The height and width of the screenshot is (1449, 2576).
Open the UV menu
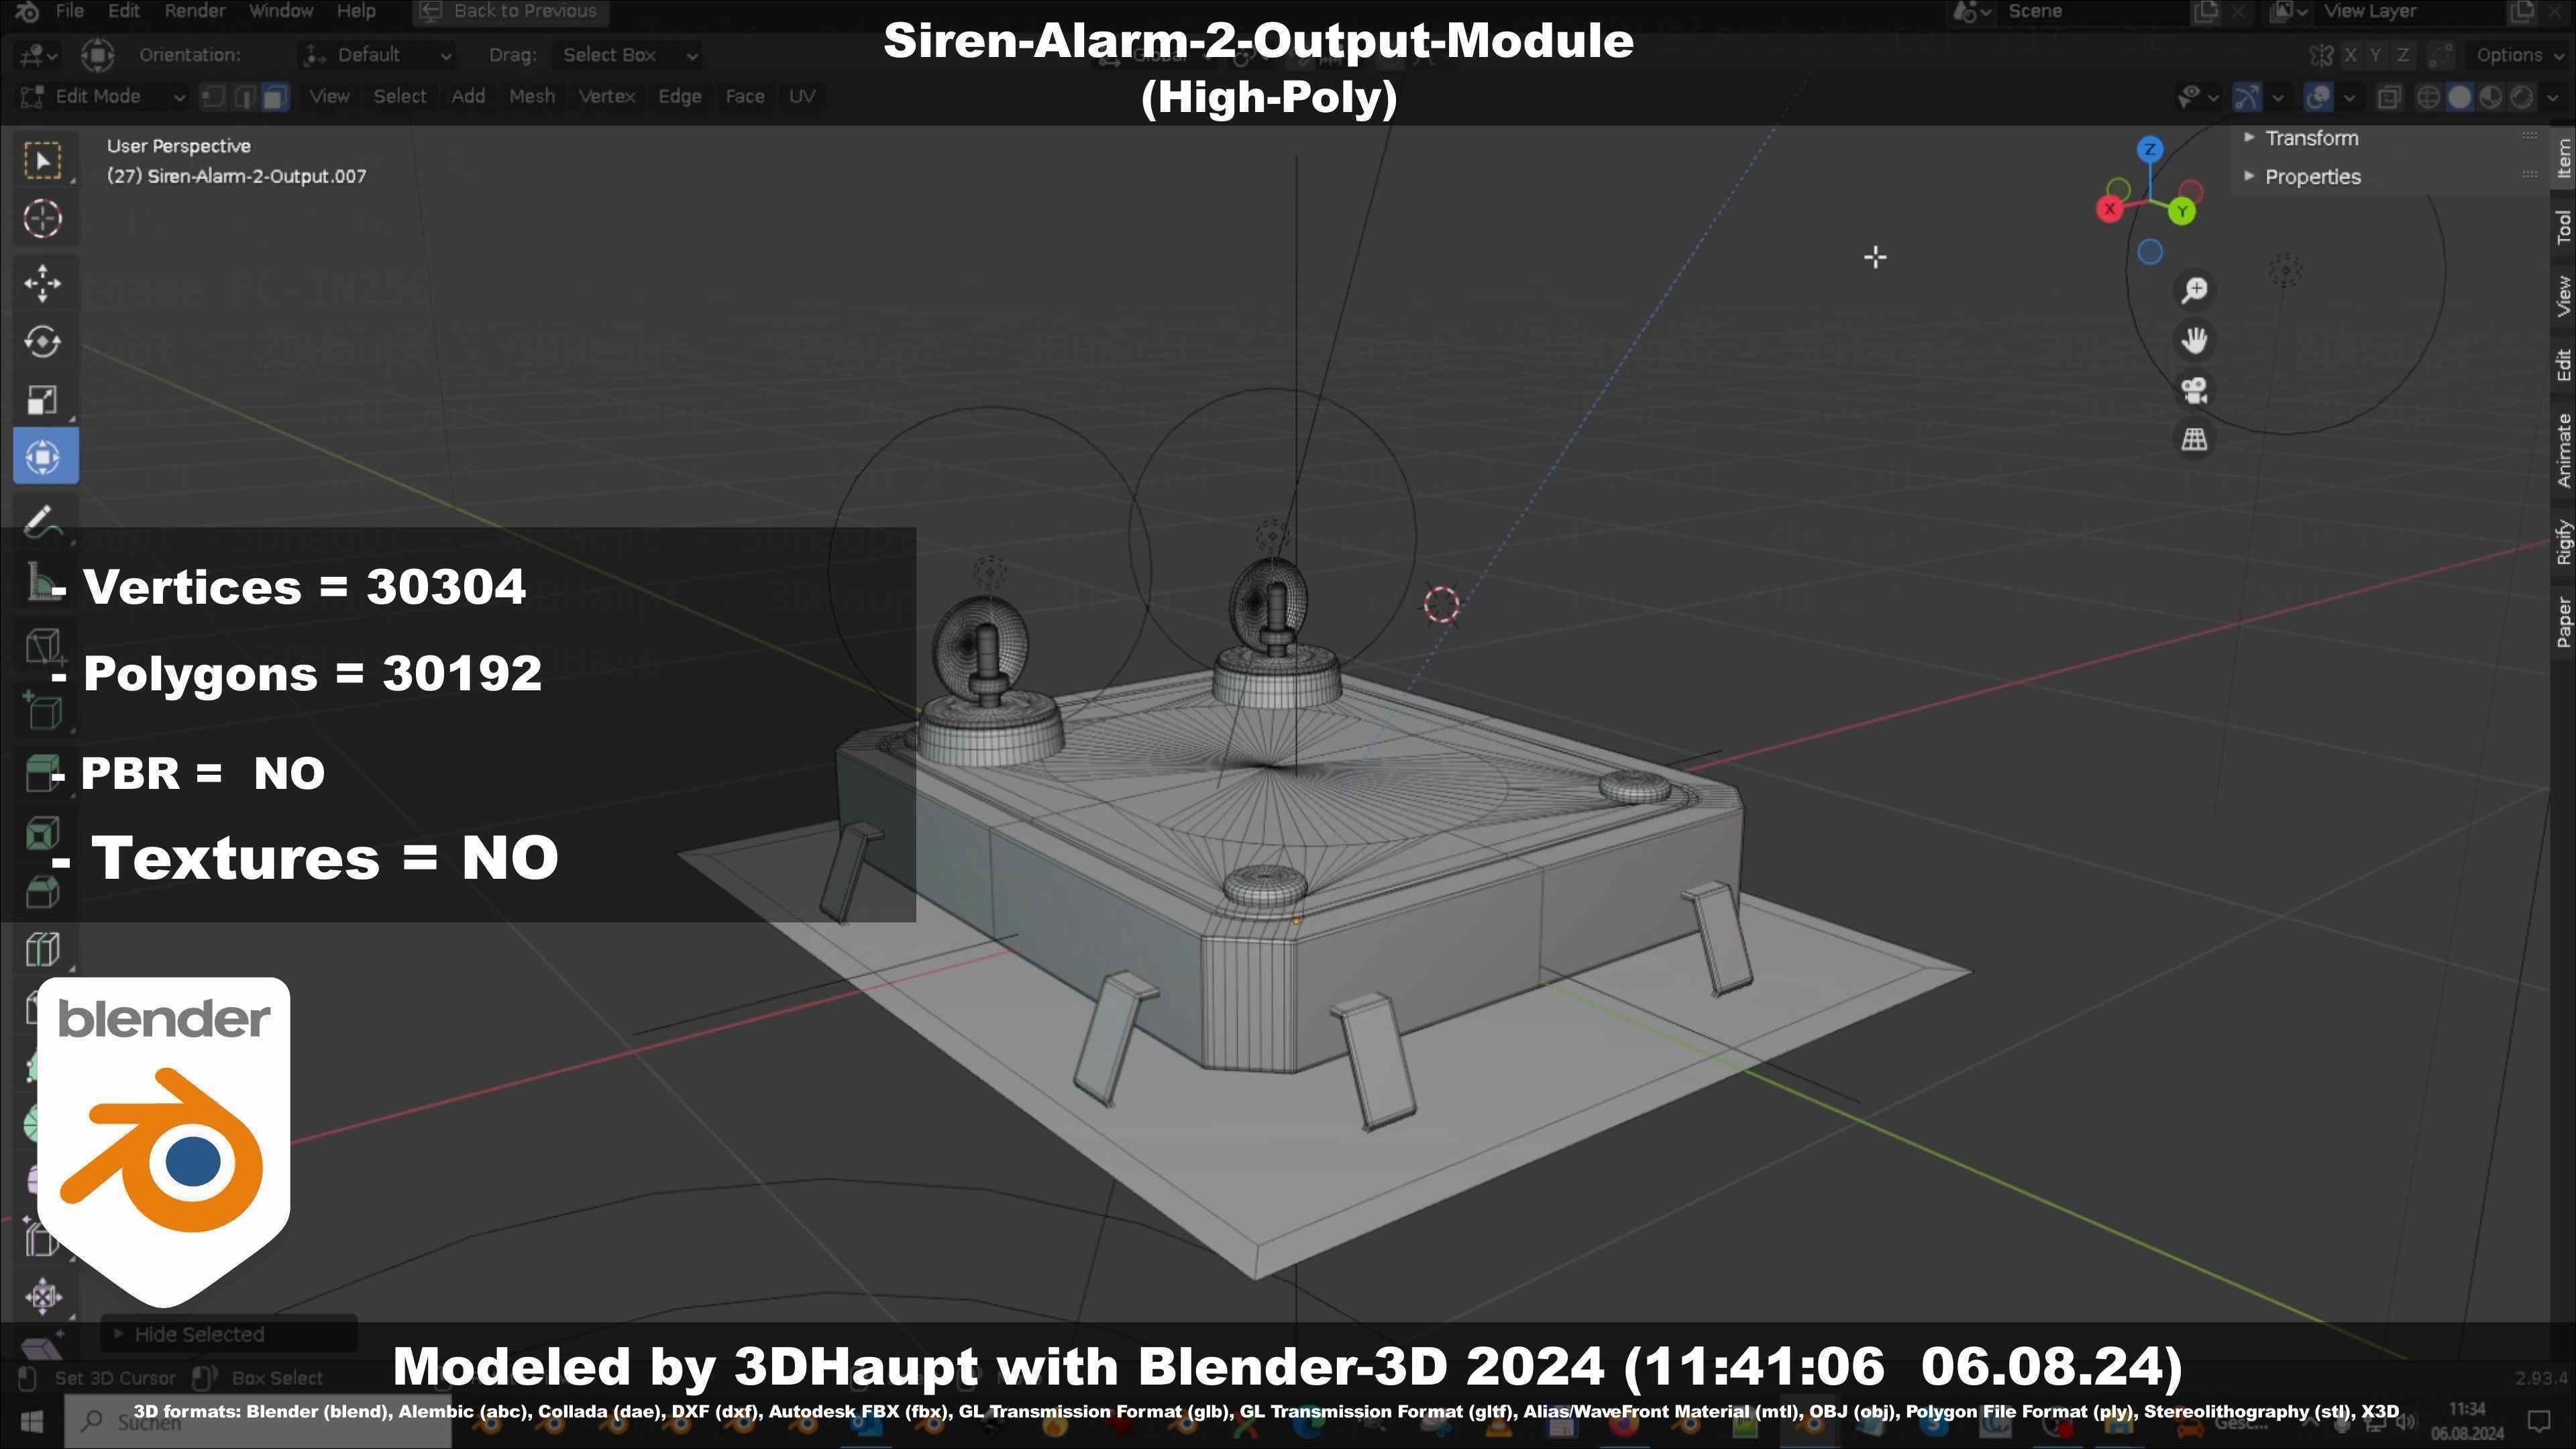pyautogui.click(x=802, y=97)
